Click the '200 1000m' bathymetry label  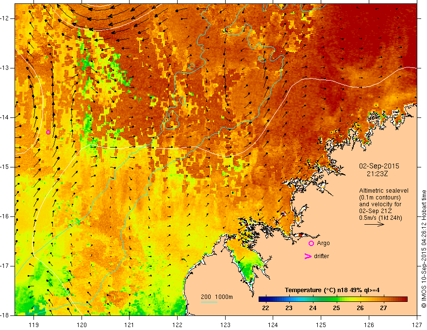click(217, 297)
